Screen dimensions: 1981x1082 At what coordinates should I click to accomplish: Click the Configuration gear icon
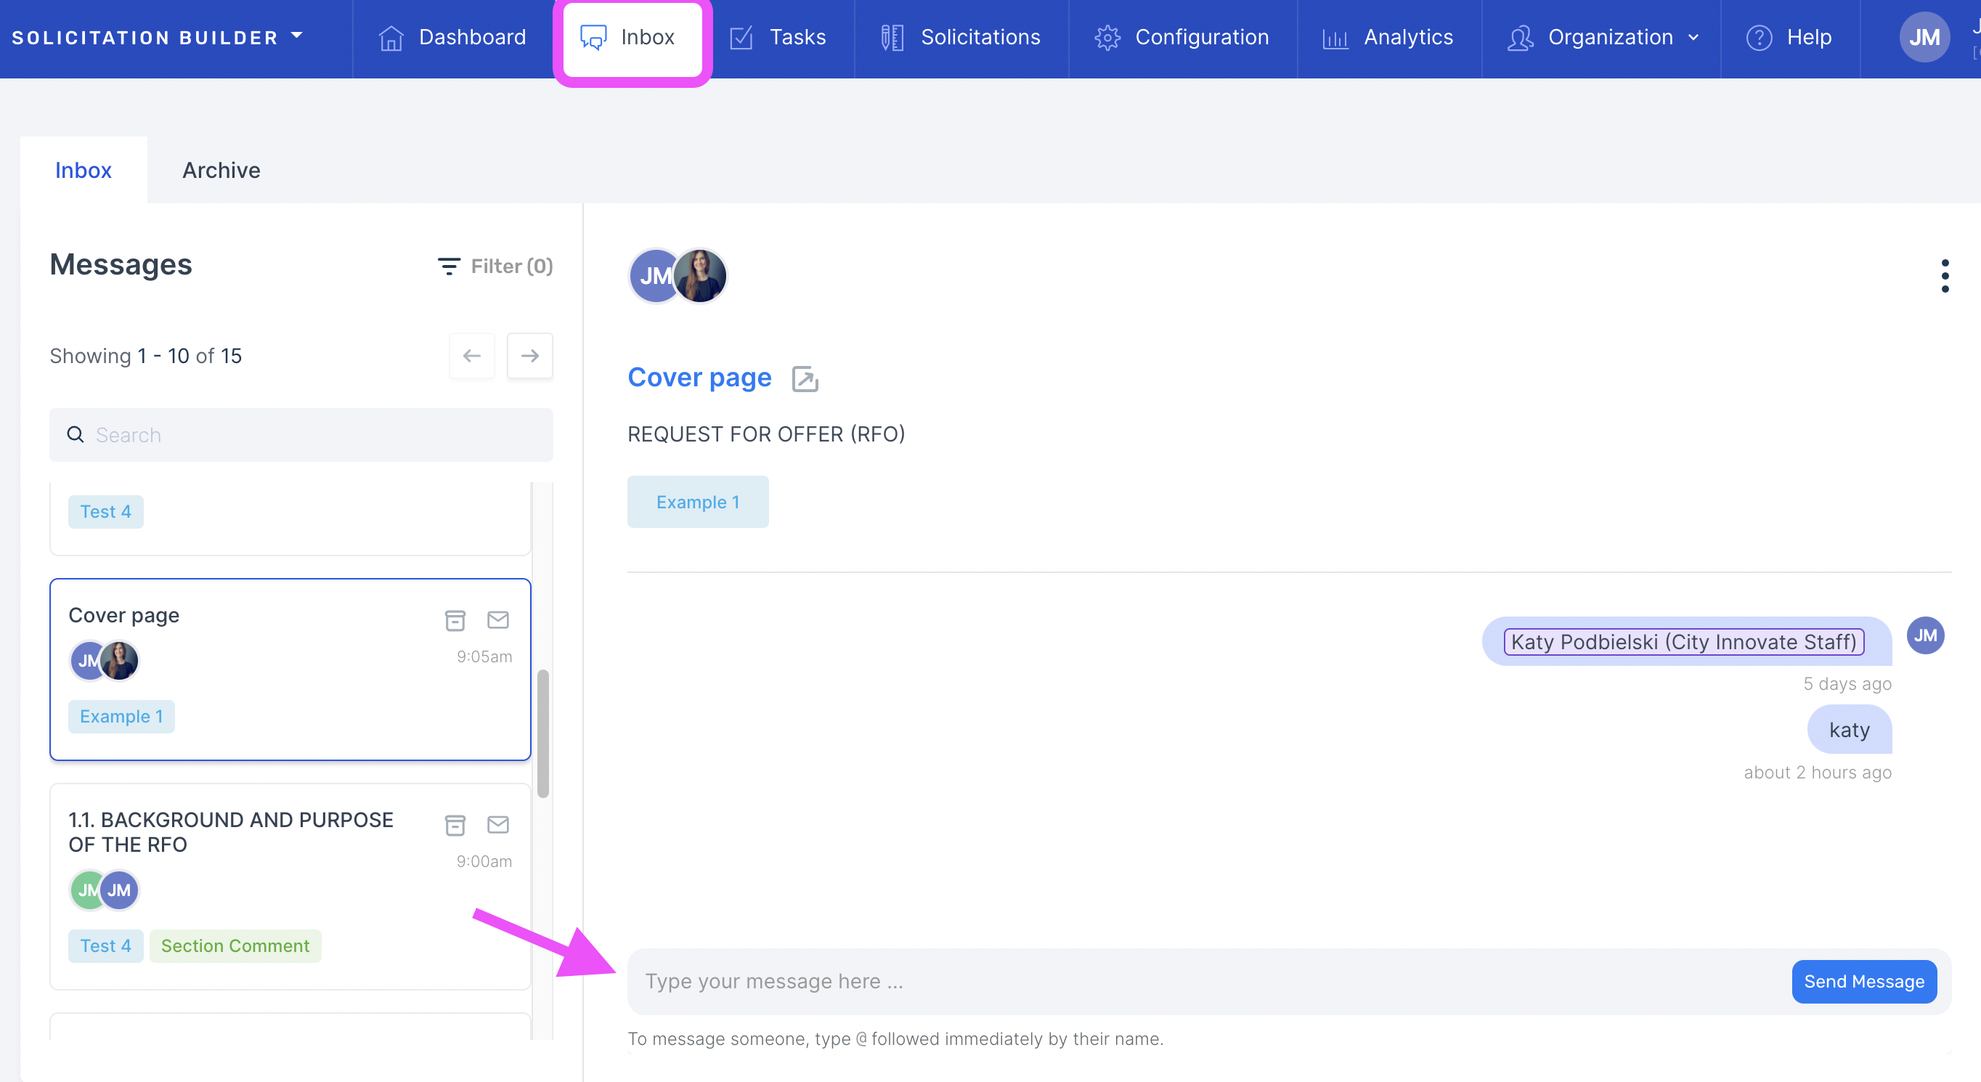click(1107, 37)
